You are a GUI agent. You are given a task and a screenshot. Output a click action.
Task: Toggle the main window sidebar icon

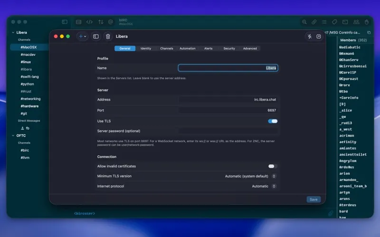[x=65, y=22]
